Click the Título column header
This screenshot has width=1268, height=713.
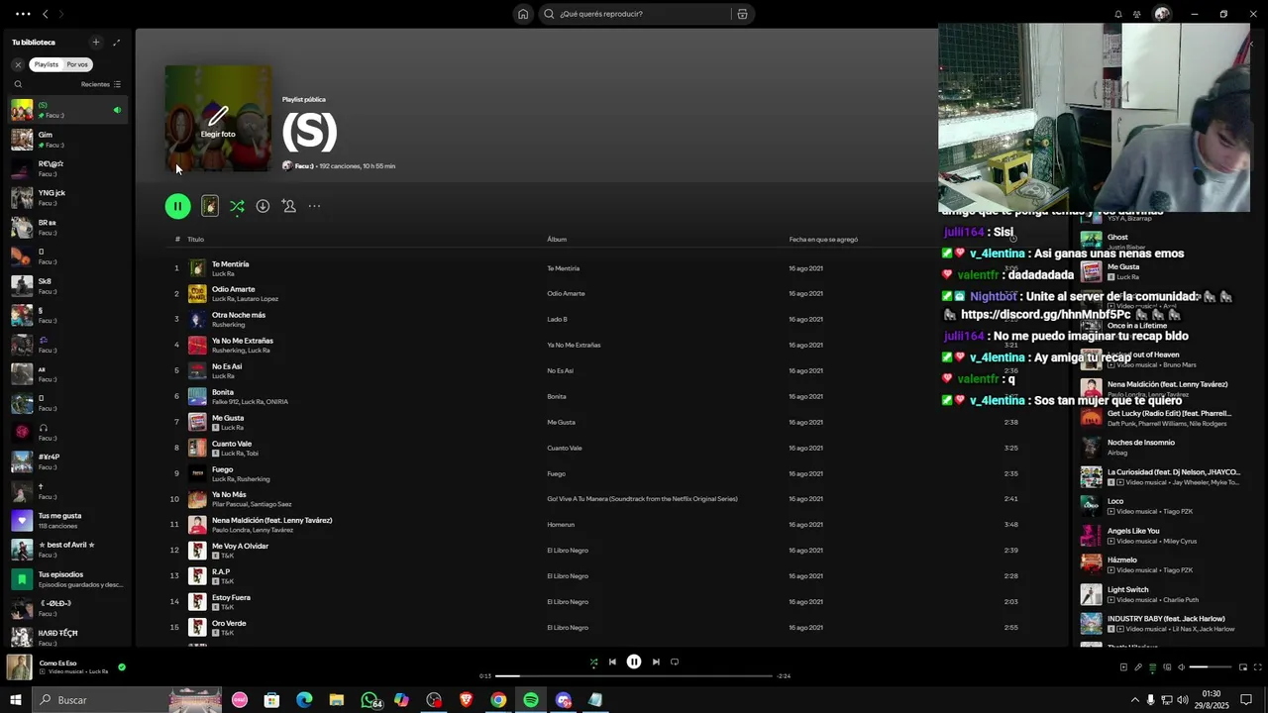pyautogui.click(x=196, y=240)
